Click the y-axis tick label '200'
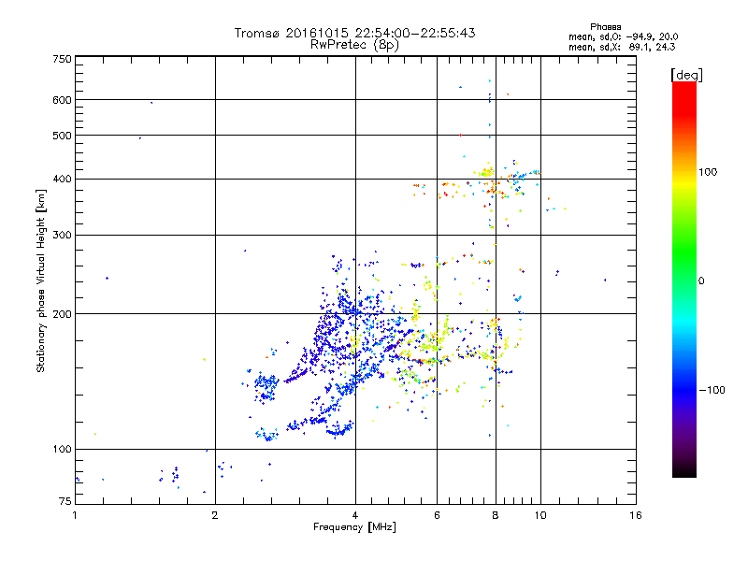 (62, 314)
